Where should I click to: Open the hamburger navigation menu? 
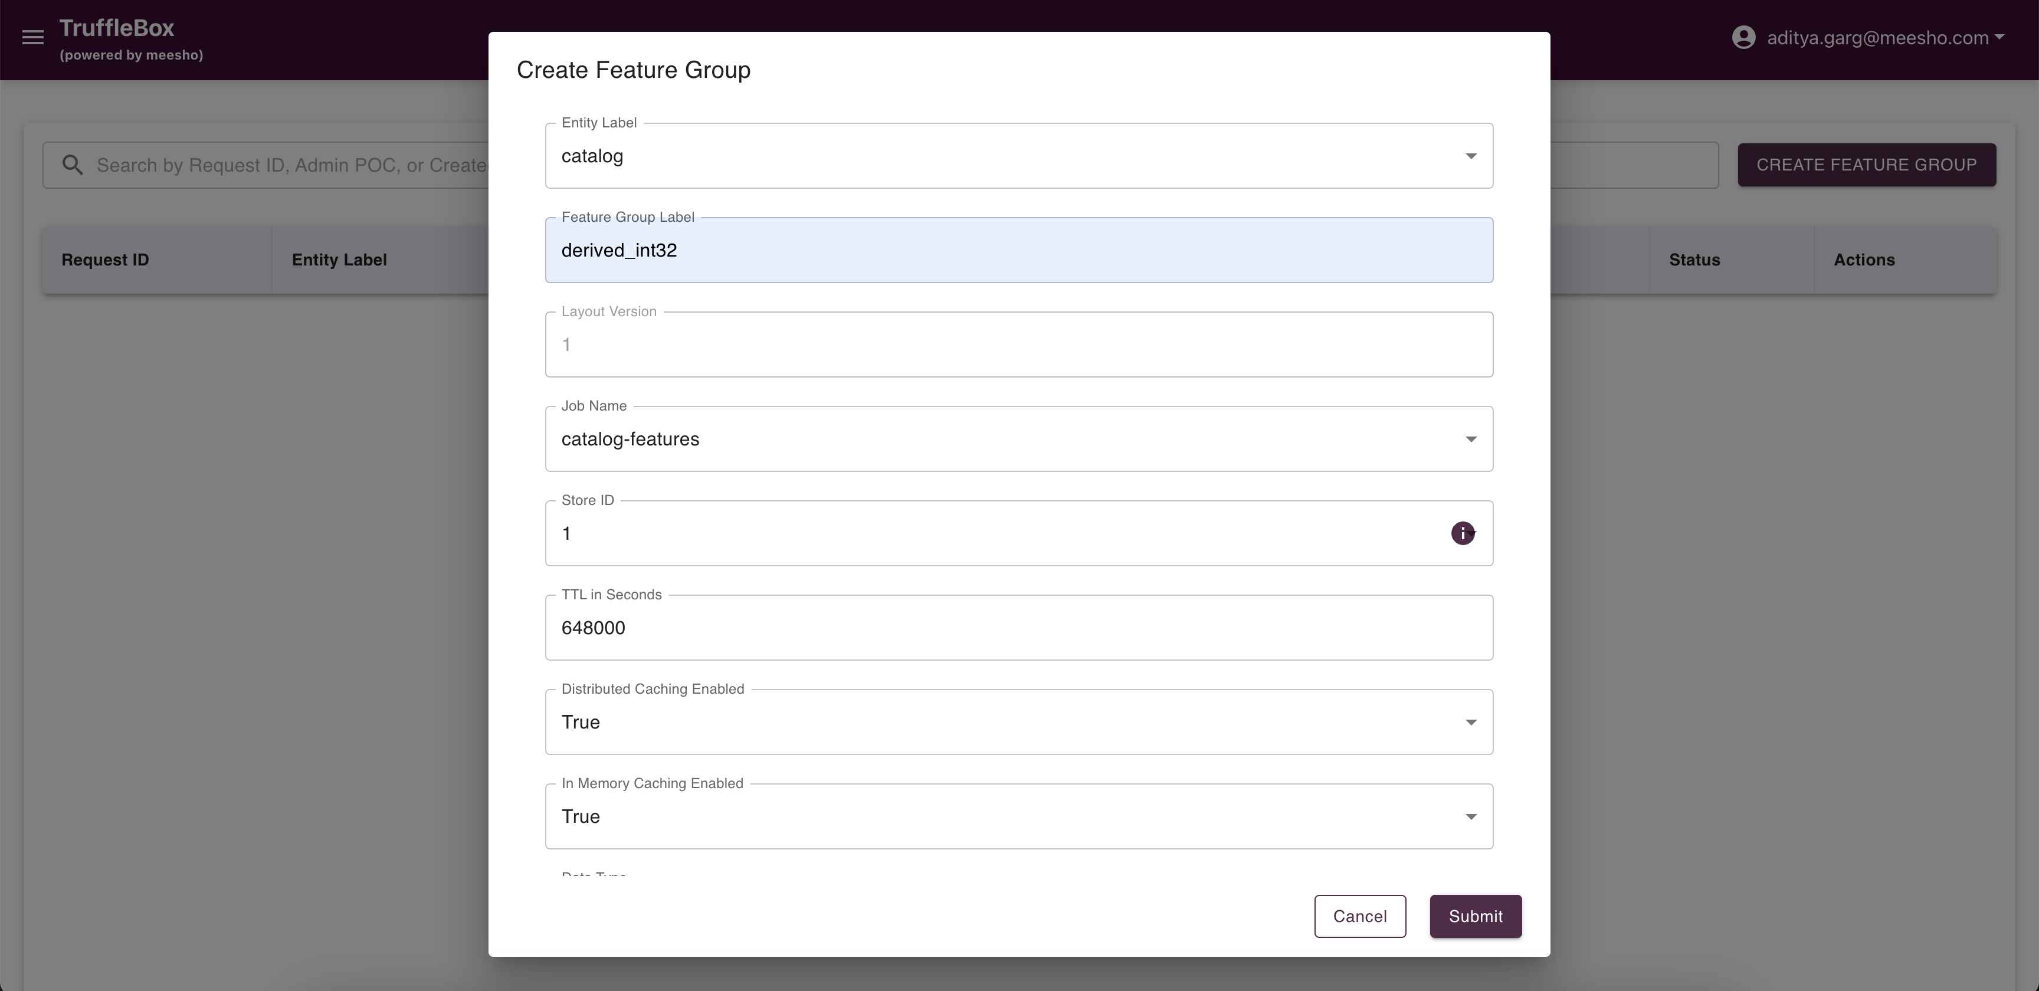click(32, 37)
